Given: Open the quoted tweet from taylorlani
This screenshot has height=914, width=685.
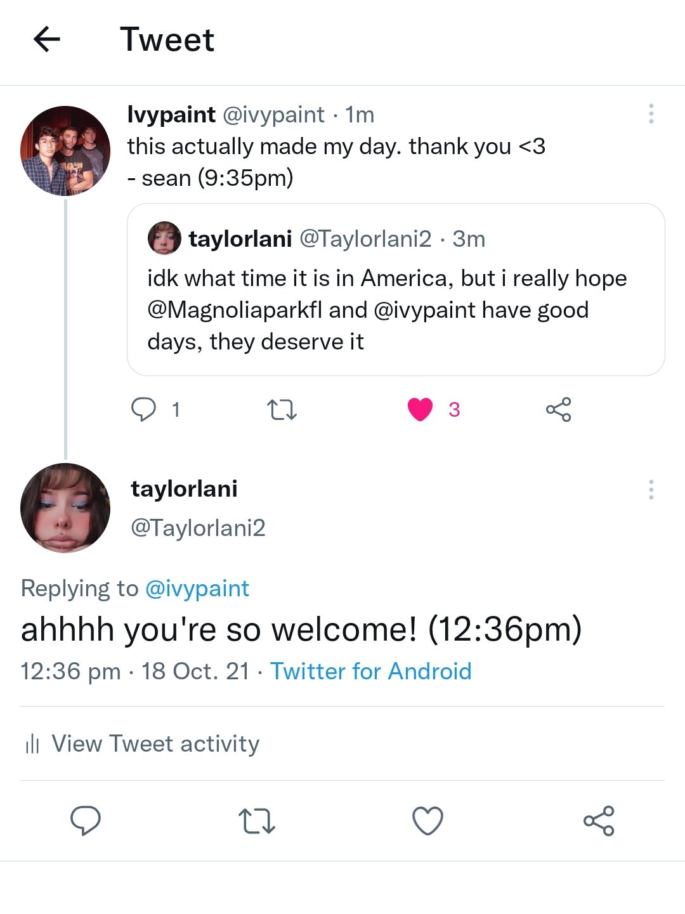Looking at the screenshot, I should [396, 311].
